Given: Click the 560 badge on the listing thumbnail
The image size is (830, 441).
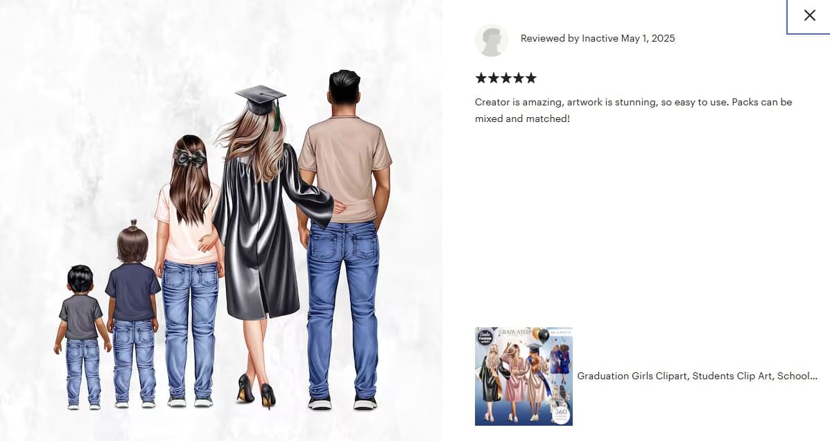Looking at the screenshot, I should coord(560,413).
